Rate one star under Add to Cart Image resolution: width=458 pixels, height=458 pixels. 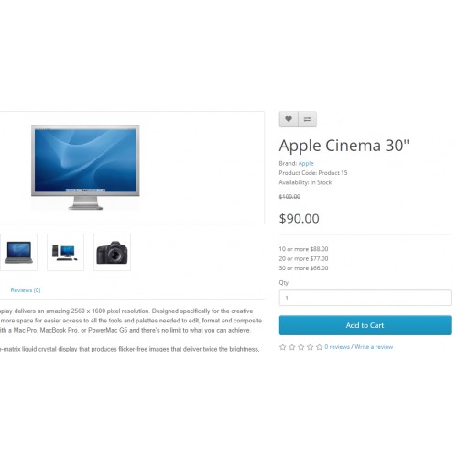coord(283,347)
